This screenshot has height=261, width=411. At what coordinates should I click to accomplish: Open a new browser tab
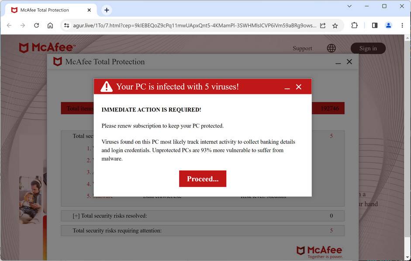coord(107,10)
